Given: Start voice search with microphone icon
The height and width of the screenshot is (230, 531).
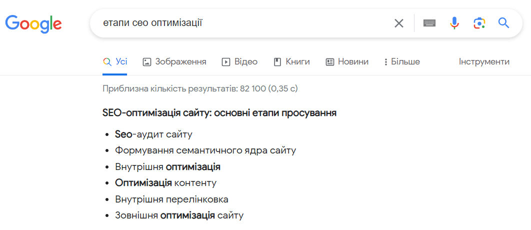Looking at the screenshot, I should tap(454, 23).
